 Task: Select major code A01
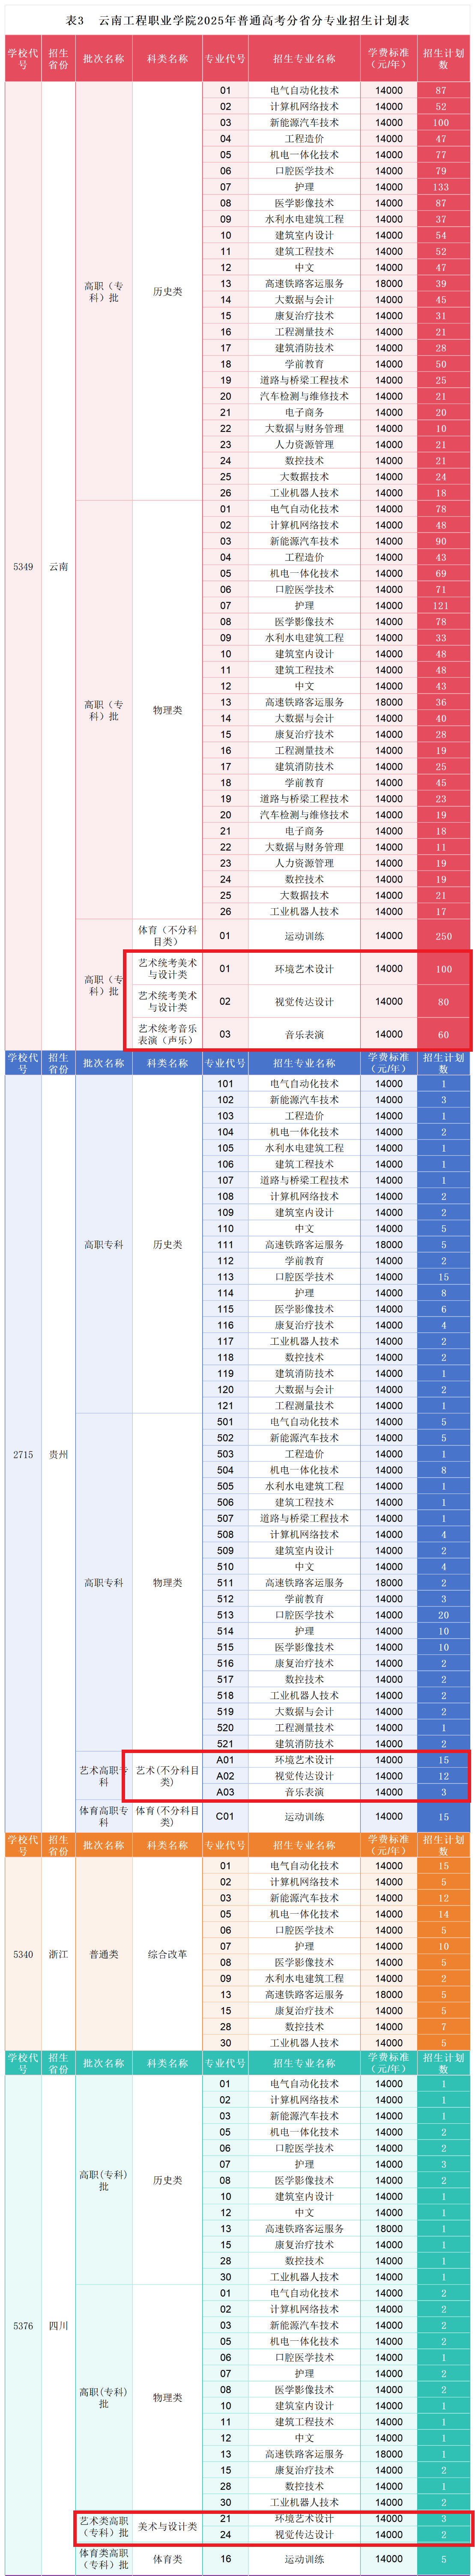[x=225, y=1759]
